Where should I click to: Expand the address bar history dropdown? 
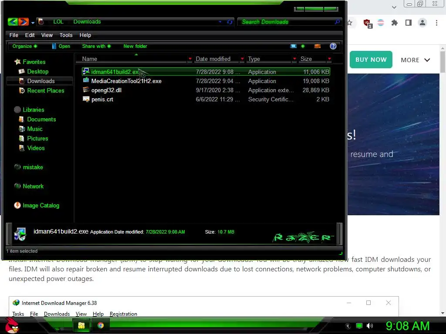(220, 22)
